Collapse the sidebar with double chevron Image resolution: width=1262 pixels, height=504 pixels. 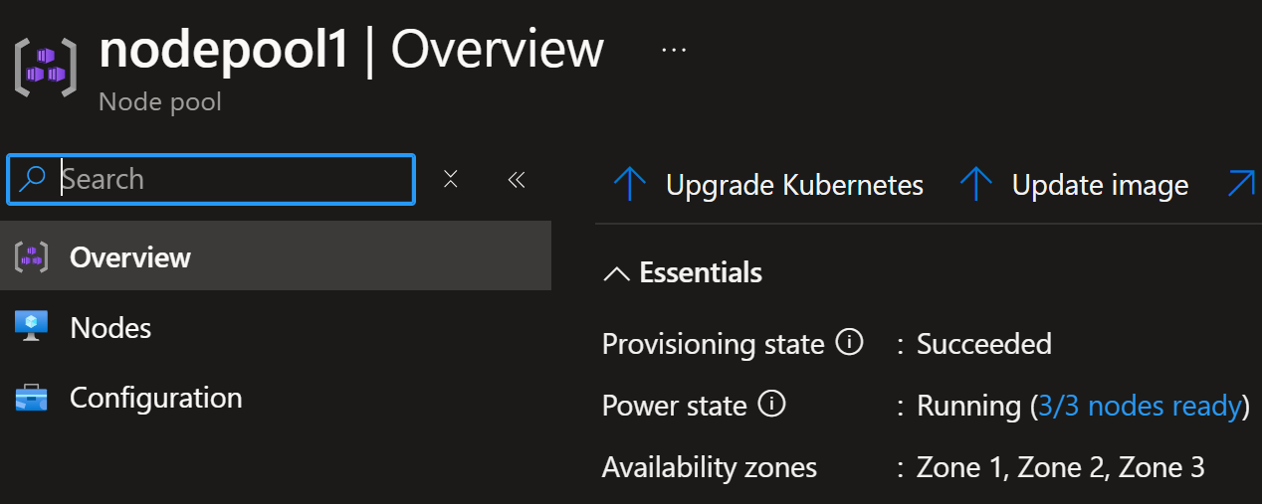(516, 179)
